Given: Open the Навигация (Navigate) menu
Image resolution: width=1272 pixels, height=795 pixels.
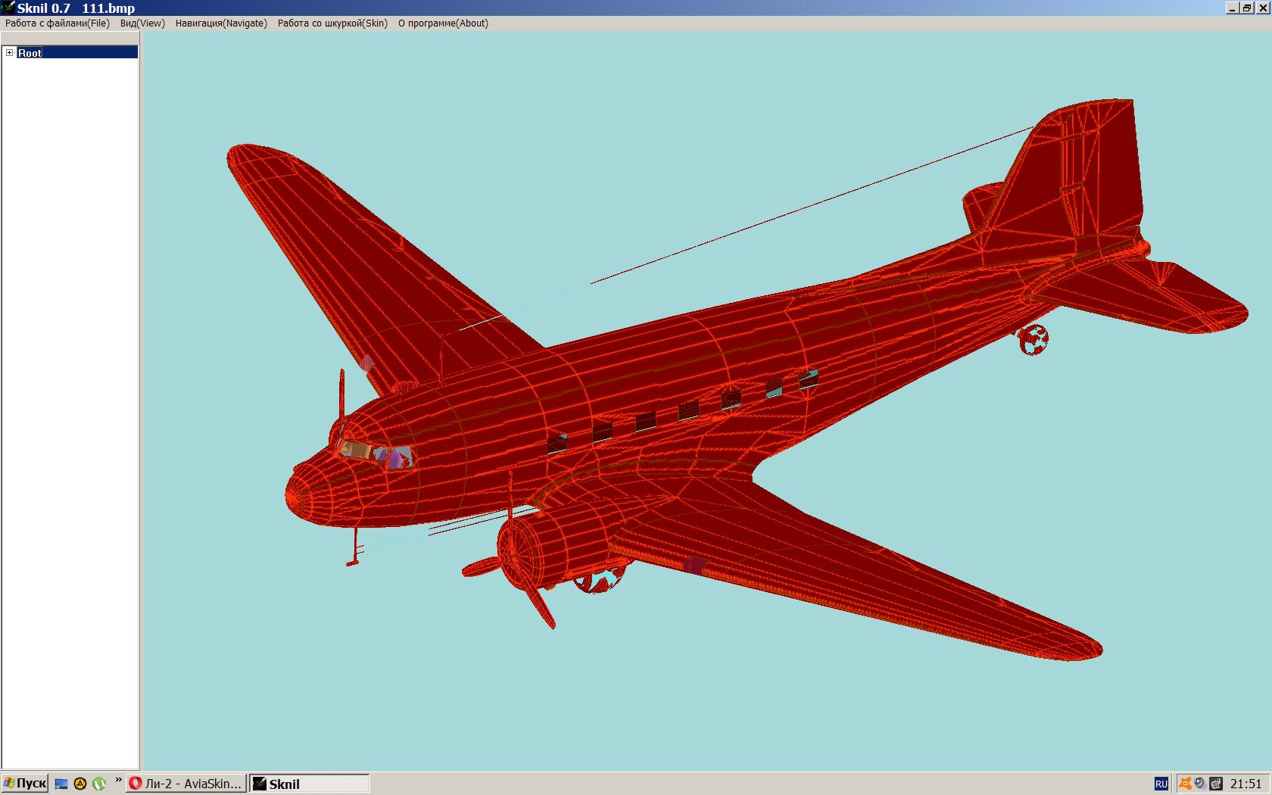Looking at the screenshot, I should click(221, 23).
